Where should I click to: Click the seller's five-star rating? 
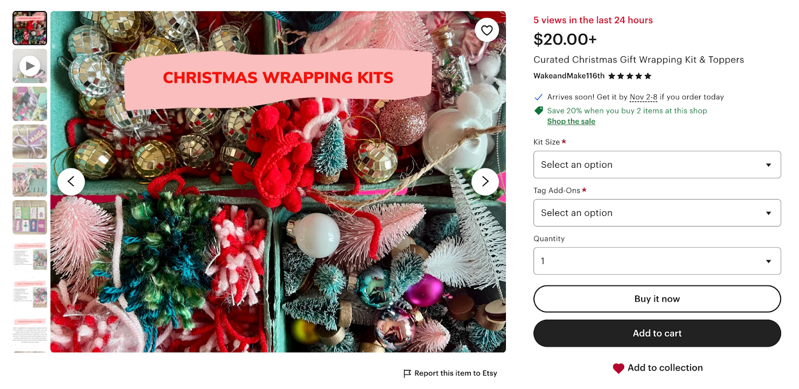click(630, 76)
